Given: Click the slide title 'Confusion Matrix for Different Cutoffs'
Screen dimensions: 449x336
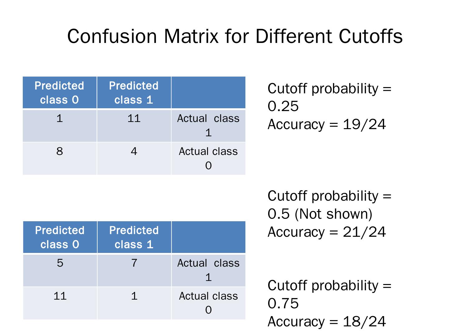Looking at the screenshot, I should pos(235,36).
